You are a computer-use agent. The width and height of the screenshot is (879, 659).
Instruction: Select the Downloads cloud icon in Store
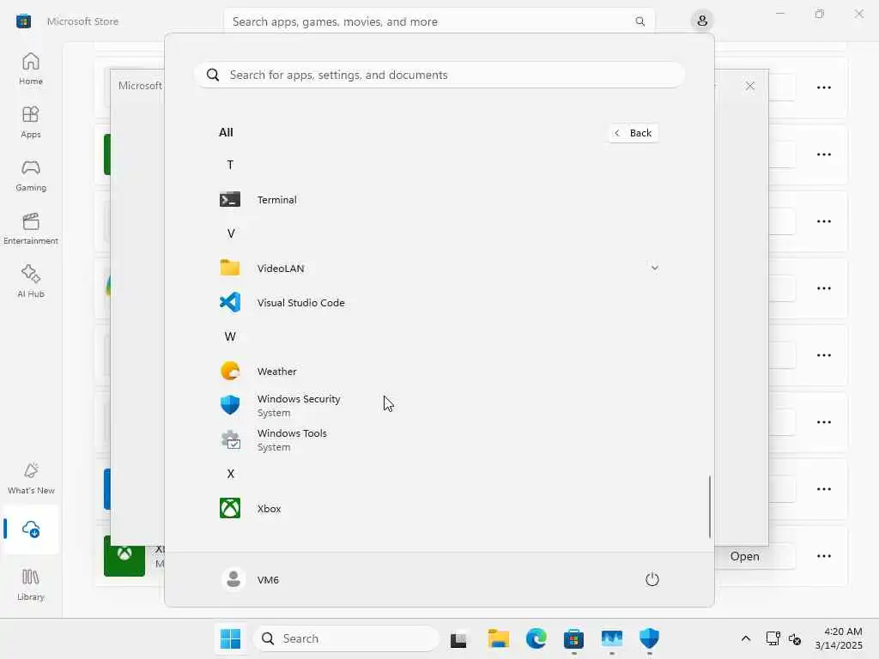[x=31, y=529]
